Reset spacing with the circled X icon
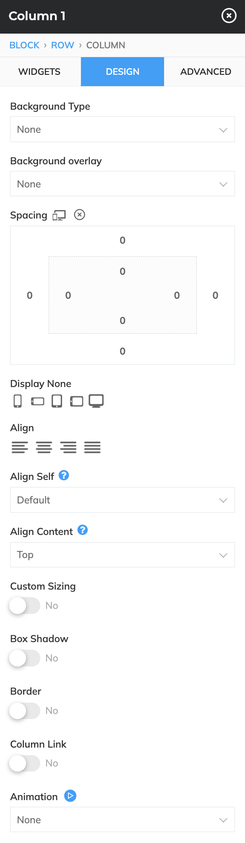Image resolution: width=245 pixels, height=843 pixels. (x=79, y=215)
